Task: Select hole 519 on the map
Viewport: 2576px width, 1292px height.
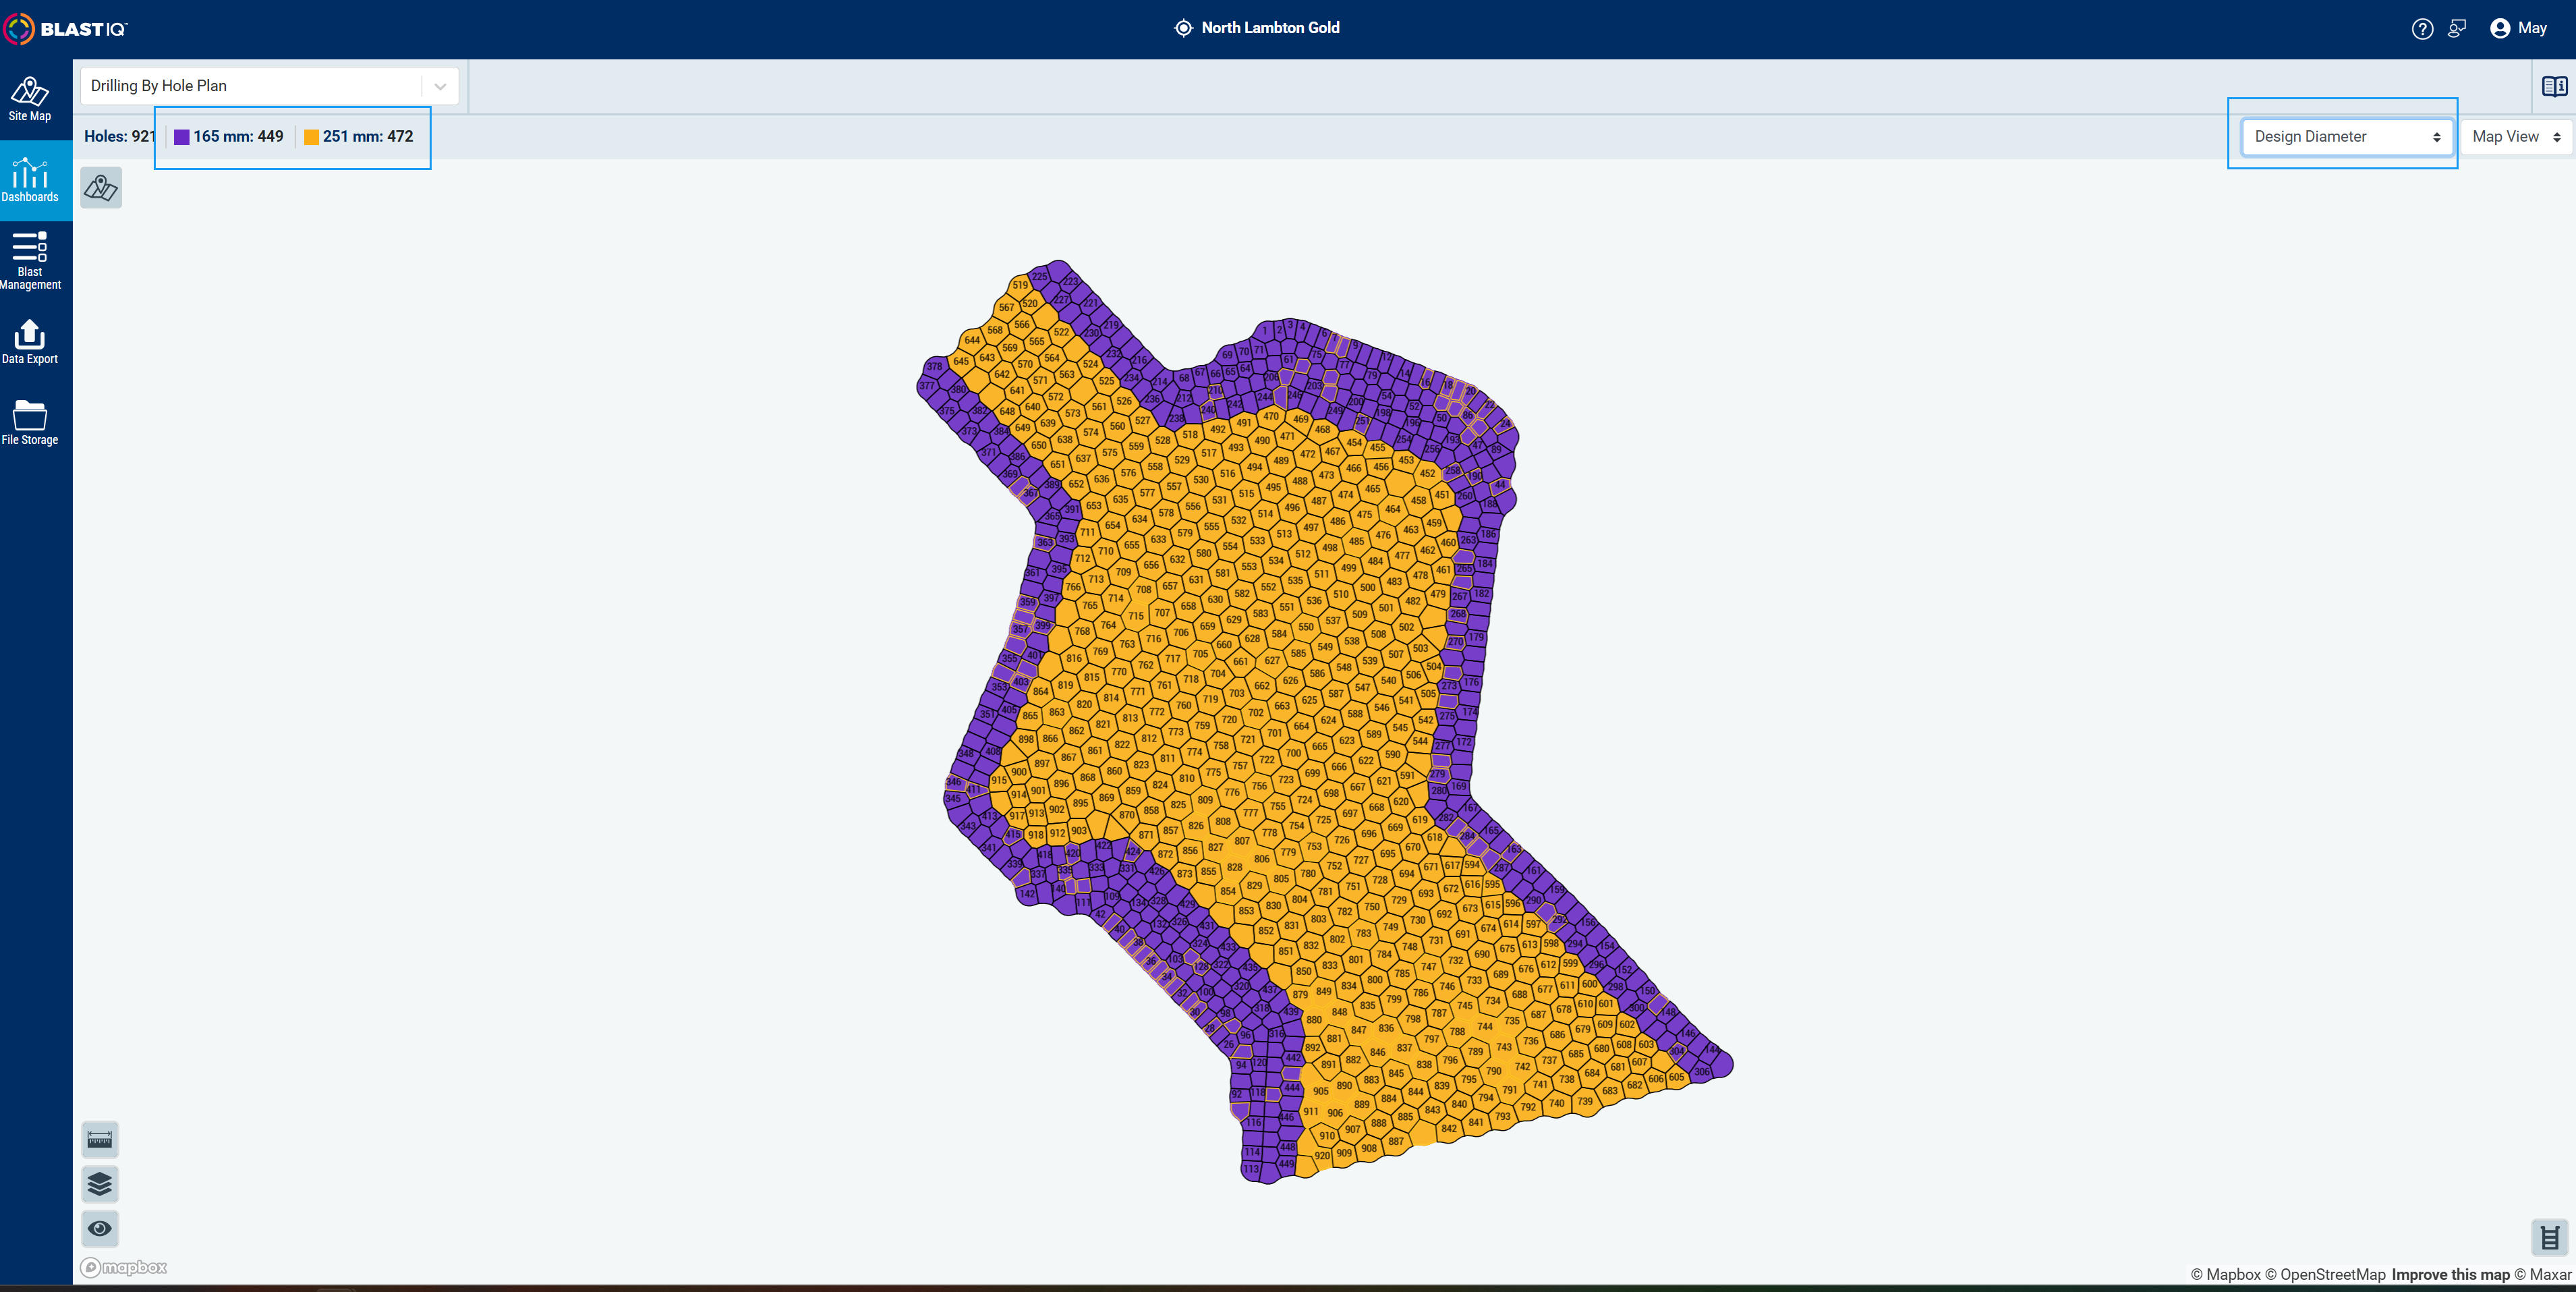Action: [x=1019, y=285]
